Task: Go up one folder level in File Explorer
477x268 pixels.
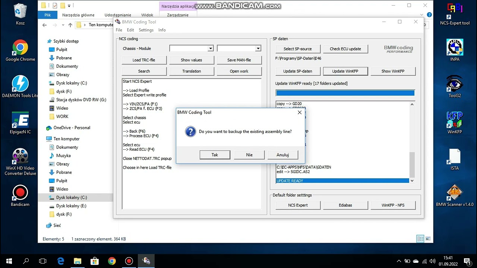Action: [x=70, y=25]
